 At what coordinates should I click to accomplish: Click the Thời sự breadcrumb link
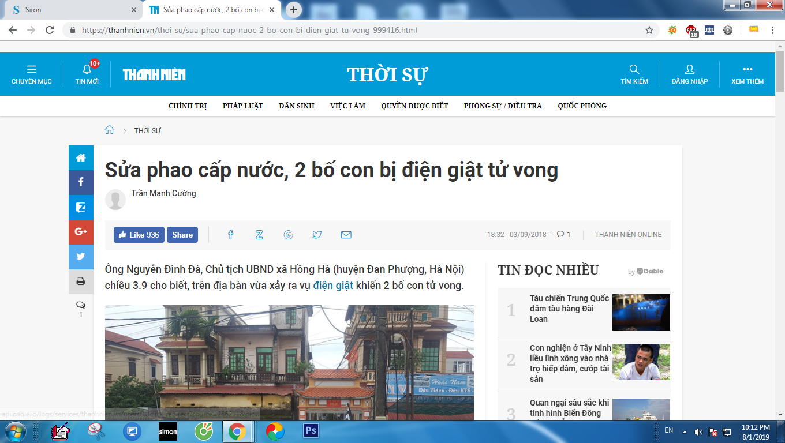click(148, 130)
